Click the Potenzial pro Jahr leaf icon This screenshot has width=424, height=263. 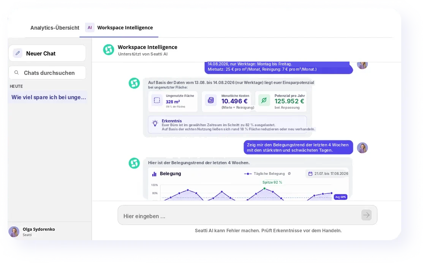pyautogui.click(x=264, y=100)
